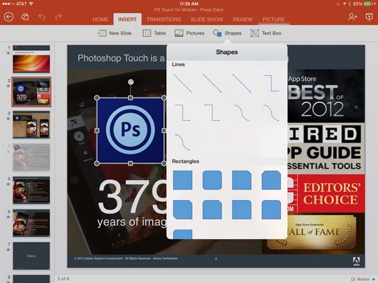Select the curved arrow connector shape
378x283 pixels.
(x=271, y=113)
